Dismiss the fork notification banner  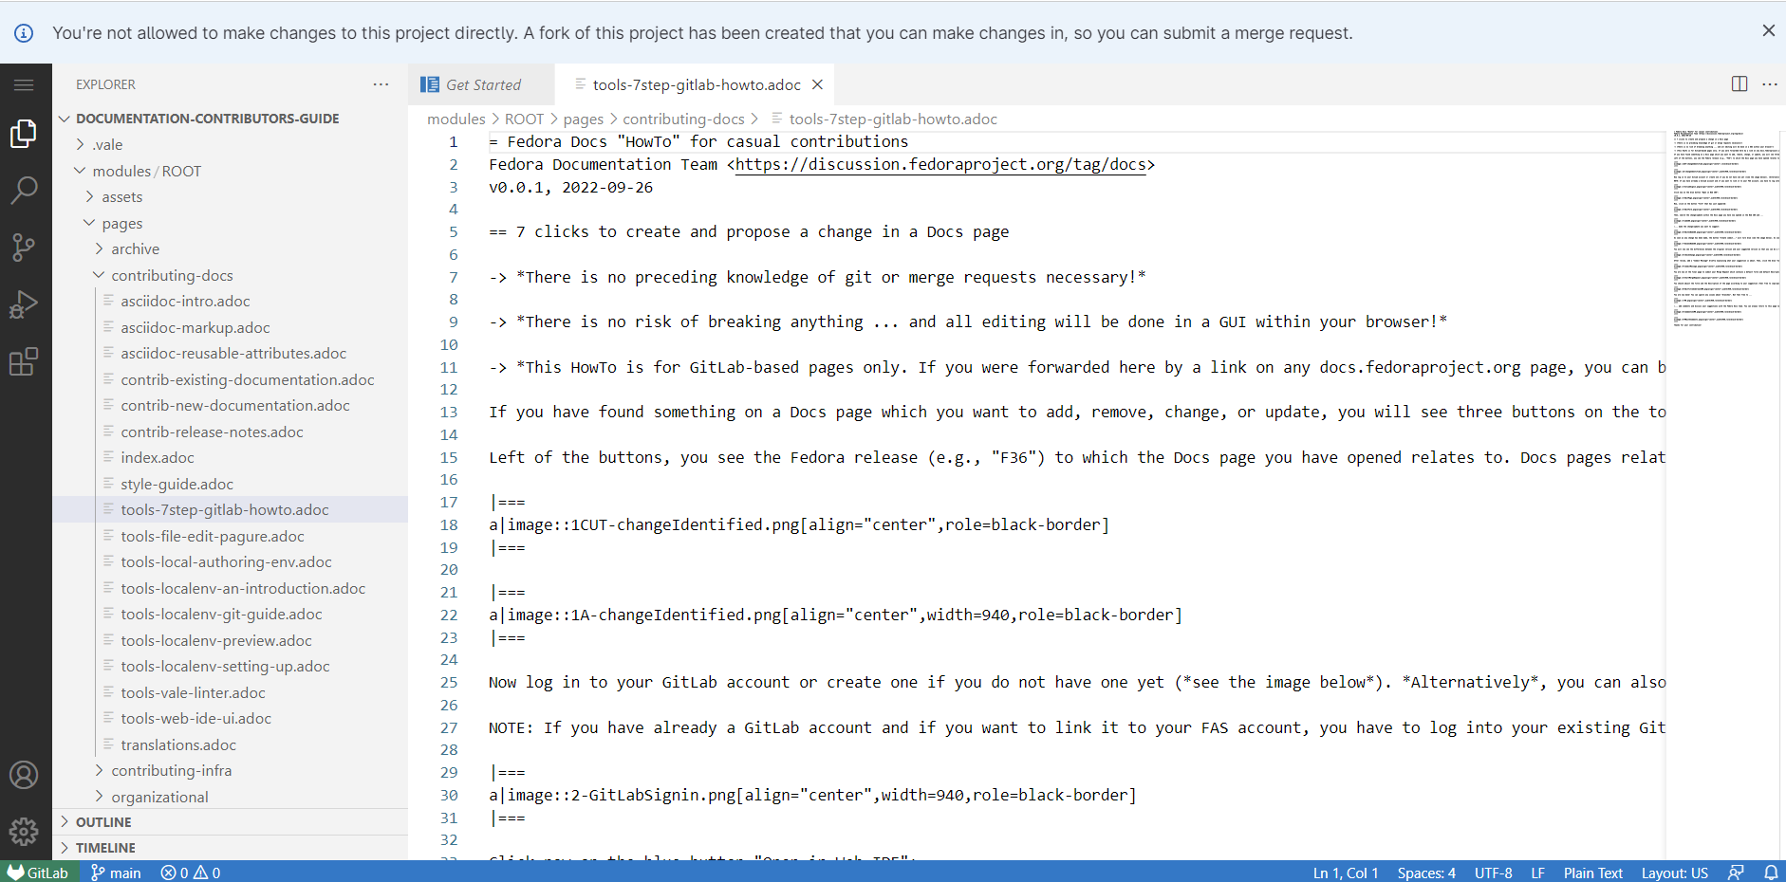[1769, 31]
